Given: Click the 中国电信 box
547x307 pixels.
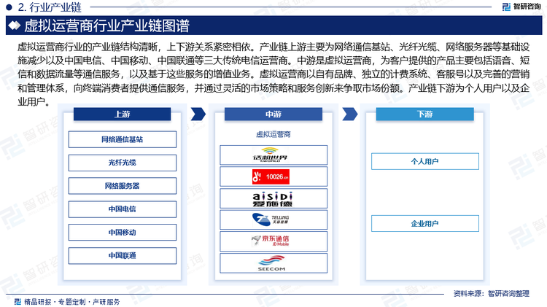Looking at the screenshot, I should coord(122,209).
